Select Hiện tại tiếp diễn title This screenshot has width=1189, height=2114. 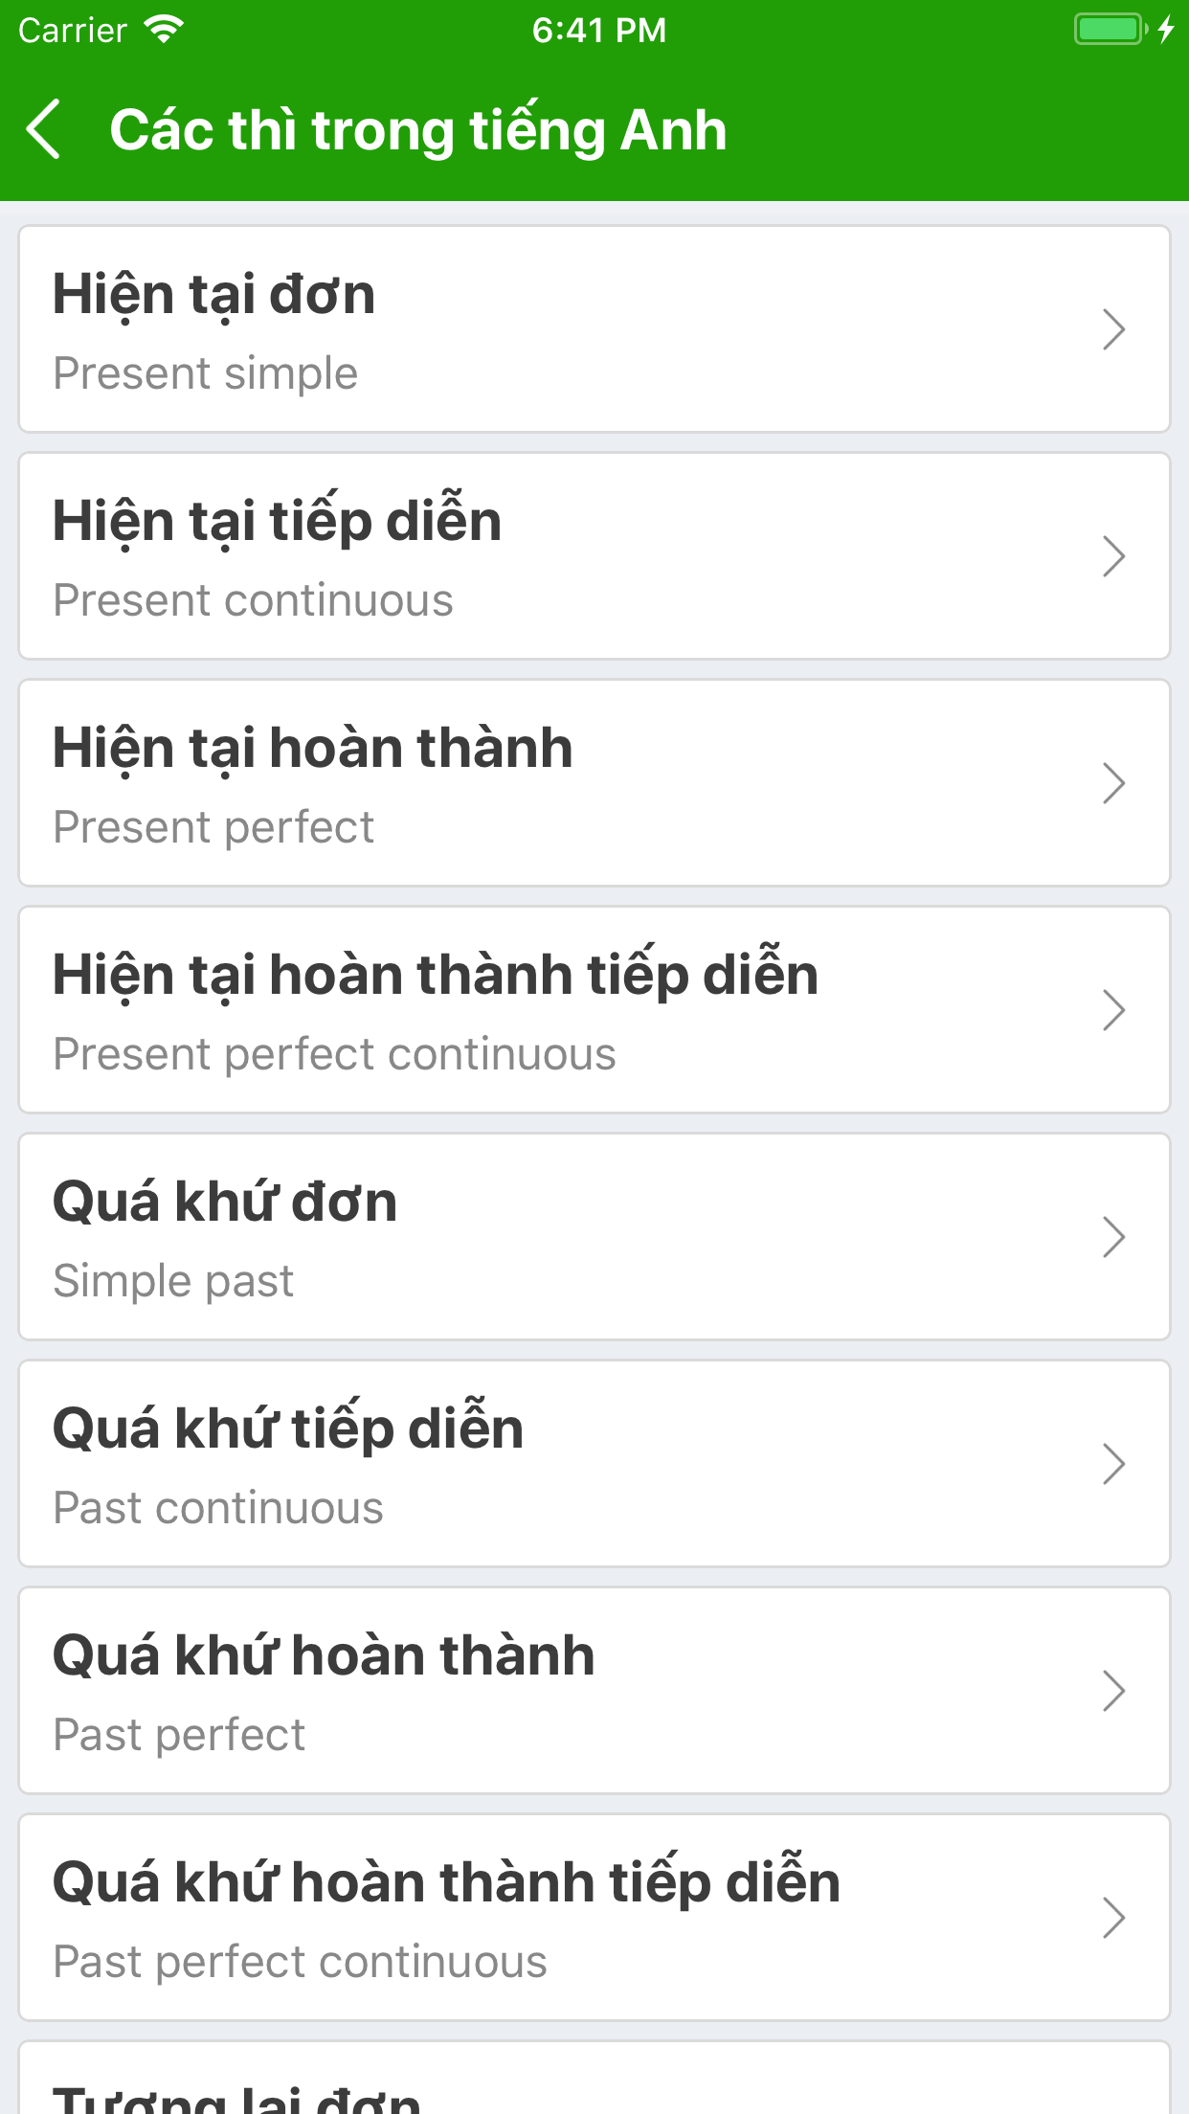tap(277, 521)
